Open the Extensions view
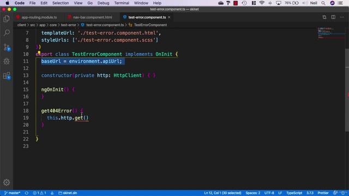Screen dimensions: 349x196 [7, 76]
